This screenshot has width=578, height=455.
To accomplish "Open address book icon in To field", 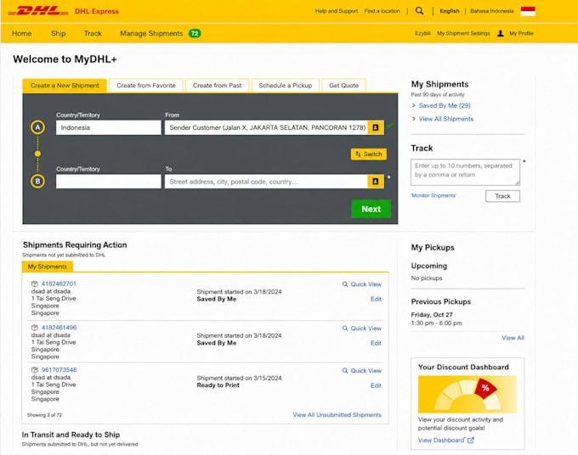I will point(376,182).
